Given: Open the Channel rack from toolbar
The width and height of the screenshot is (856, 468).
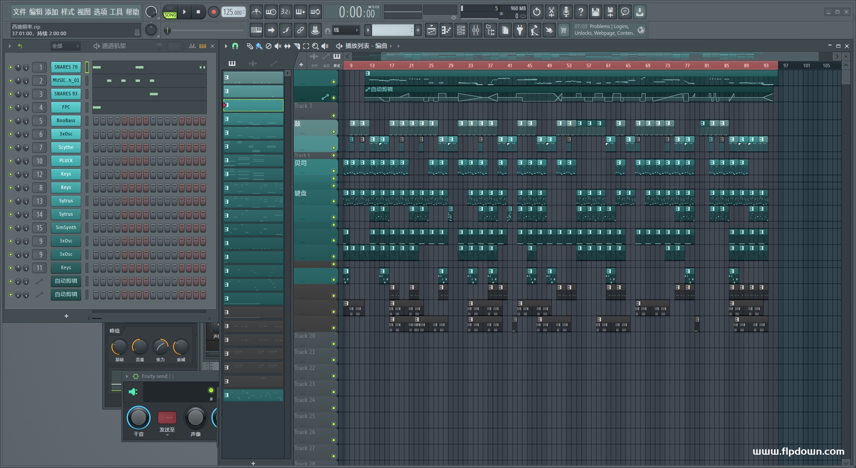Looking at the screenshot, I should click(x=461, y=30).
